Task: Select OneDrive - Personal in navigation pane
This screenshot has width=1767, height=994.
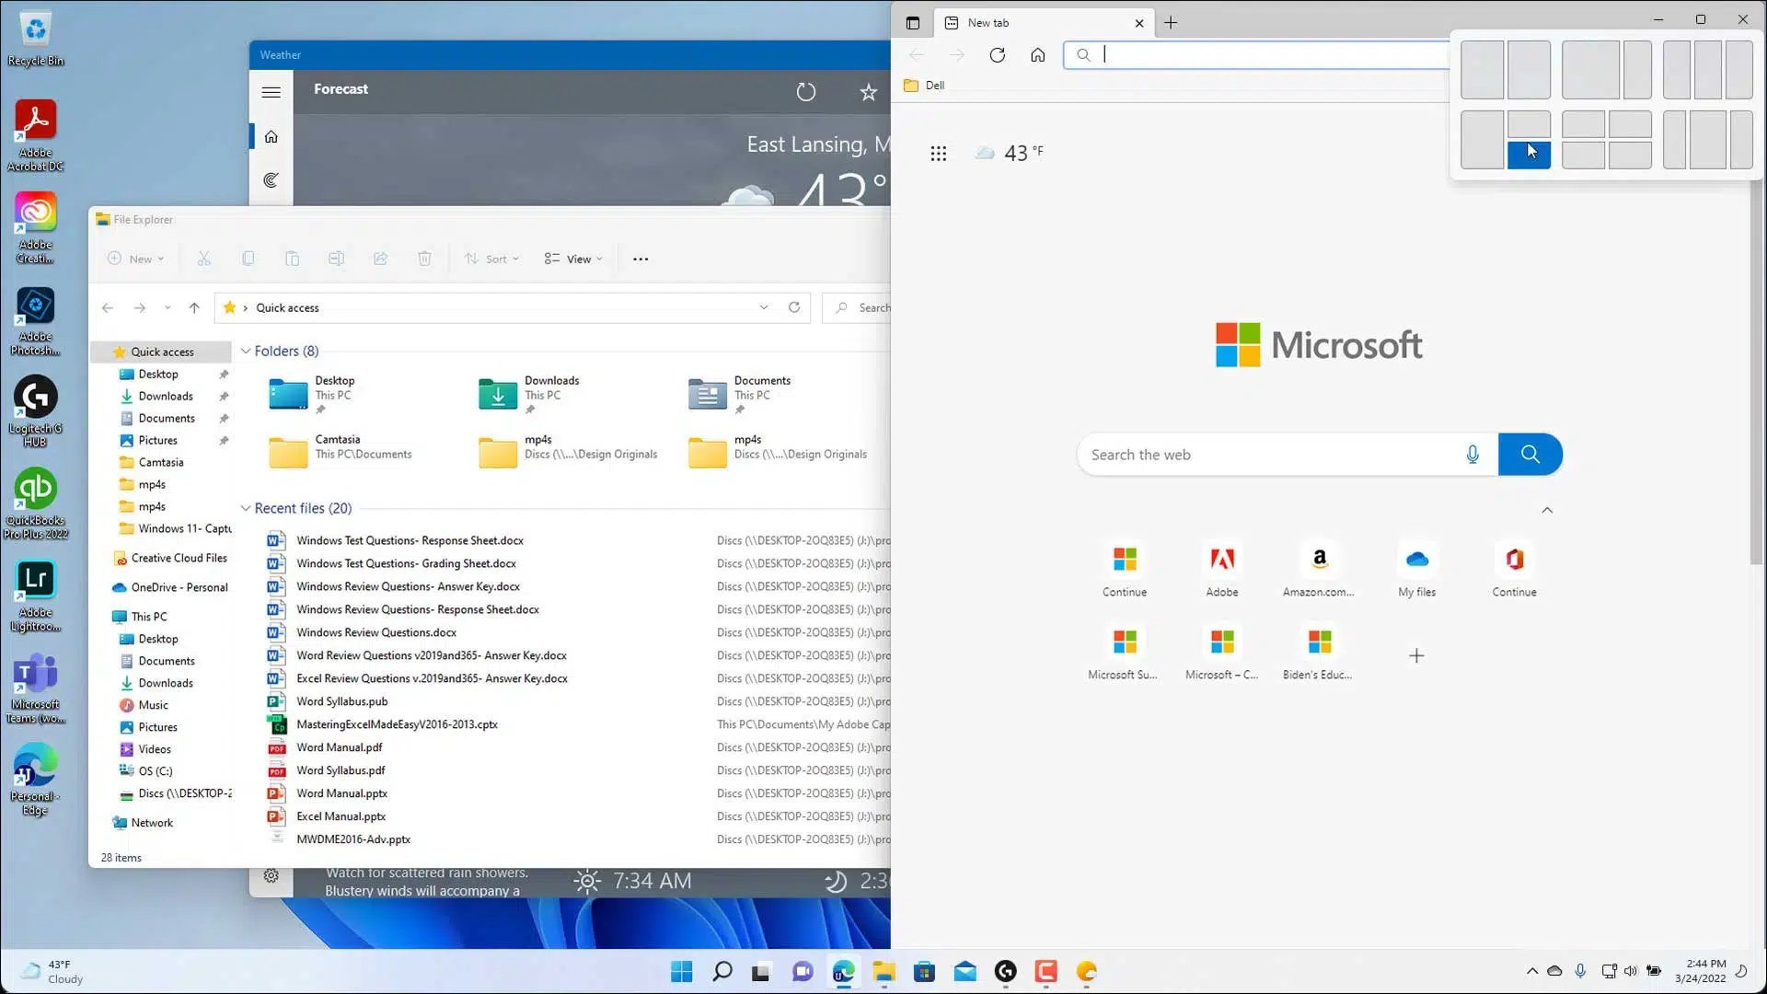Action: (x=179, y=587)
